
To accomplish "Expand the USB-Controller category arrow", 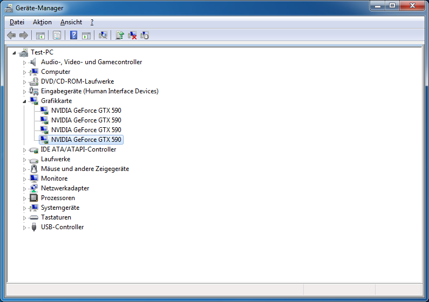I will pos(24,228).
